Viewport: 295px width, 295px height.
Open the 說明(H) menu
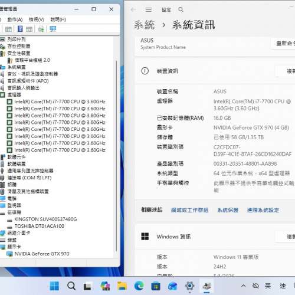coord(58,19)
